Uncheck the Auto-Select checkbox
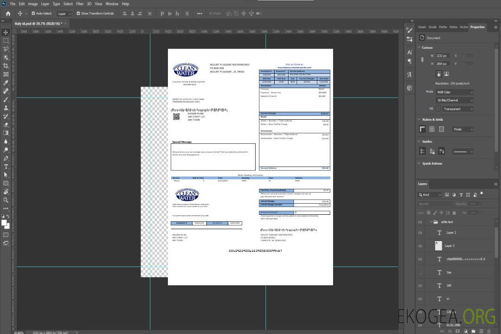Viewport: 501px width, 334px height. [x=33, y=13]
